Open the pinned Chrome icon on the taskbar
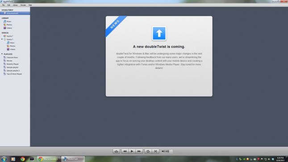The image size is (288, 162). (23, 159)
